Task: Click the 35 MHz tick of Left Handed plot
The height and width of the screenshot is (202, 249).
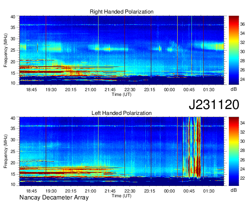Action: pyautogui.click(x=13, y=128)
